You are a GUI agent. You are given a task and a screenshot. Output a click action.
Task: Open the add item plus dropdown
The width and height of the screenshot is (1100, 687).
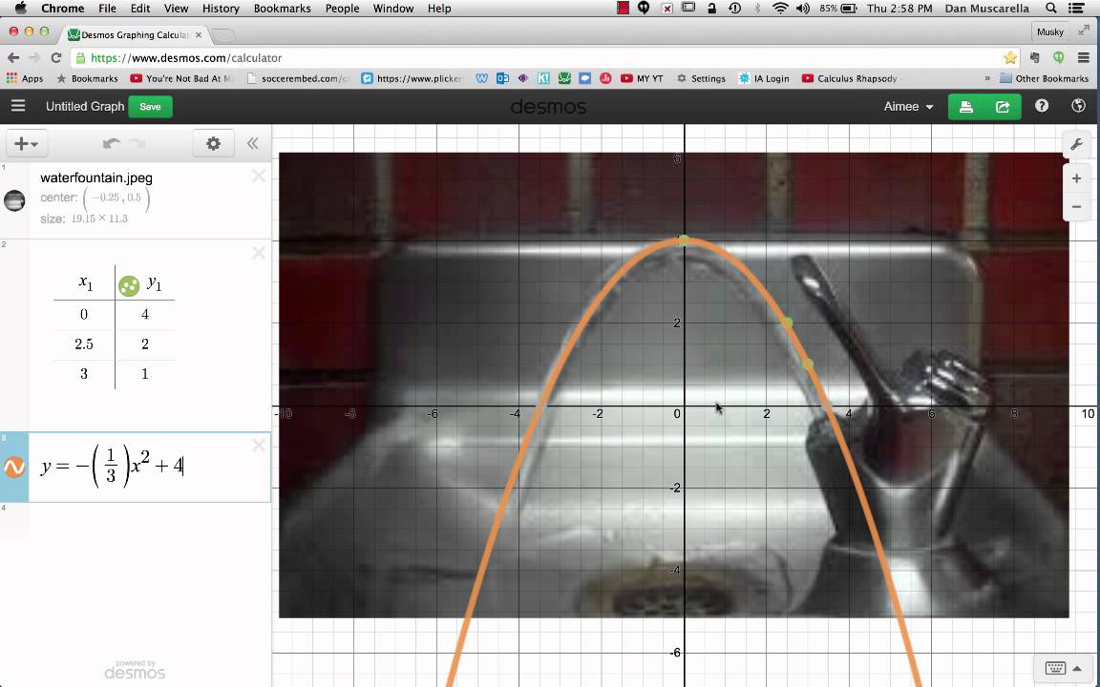click(x=27, y=144)
